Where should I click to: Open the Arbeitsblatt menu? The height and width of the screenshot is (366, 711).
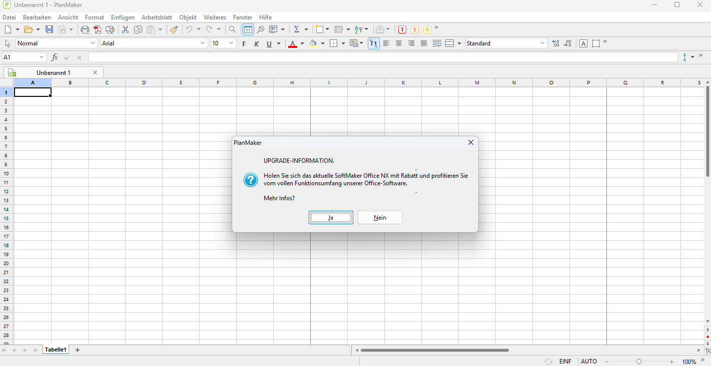tap(157, 17)
